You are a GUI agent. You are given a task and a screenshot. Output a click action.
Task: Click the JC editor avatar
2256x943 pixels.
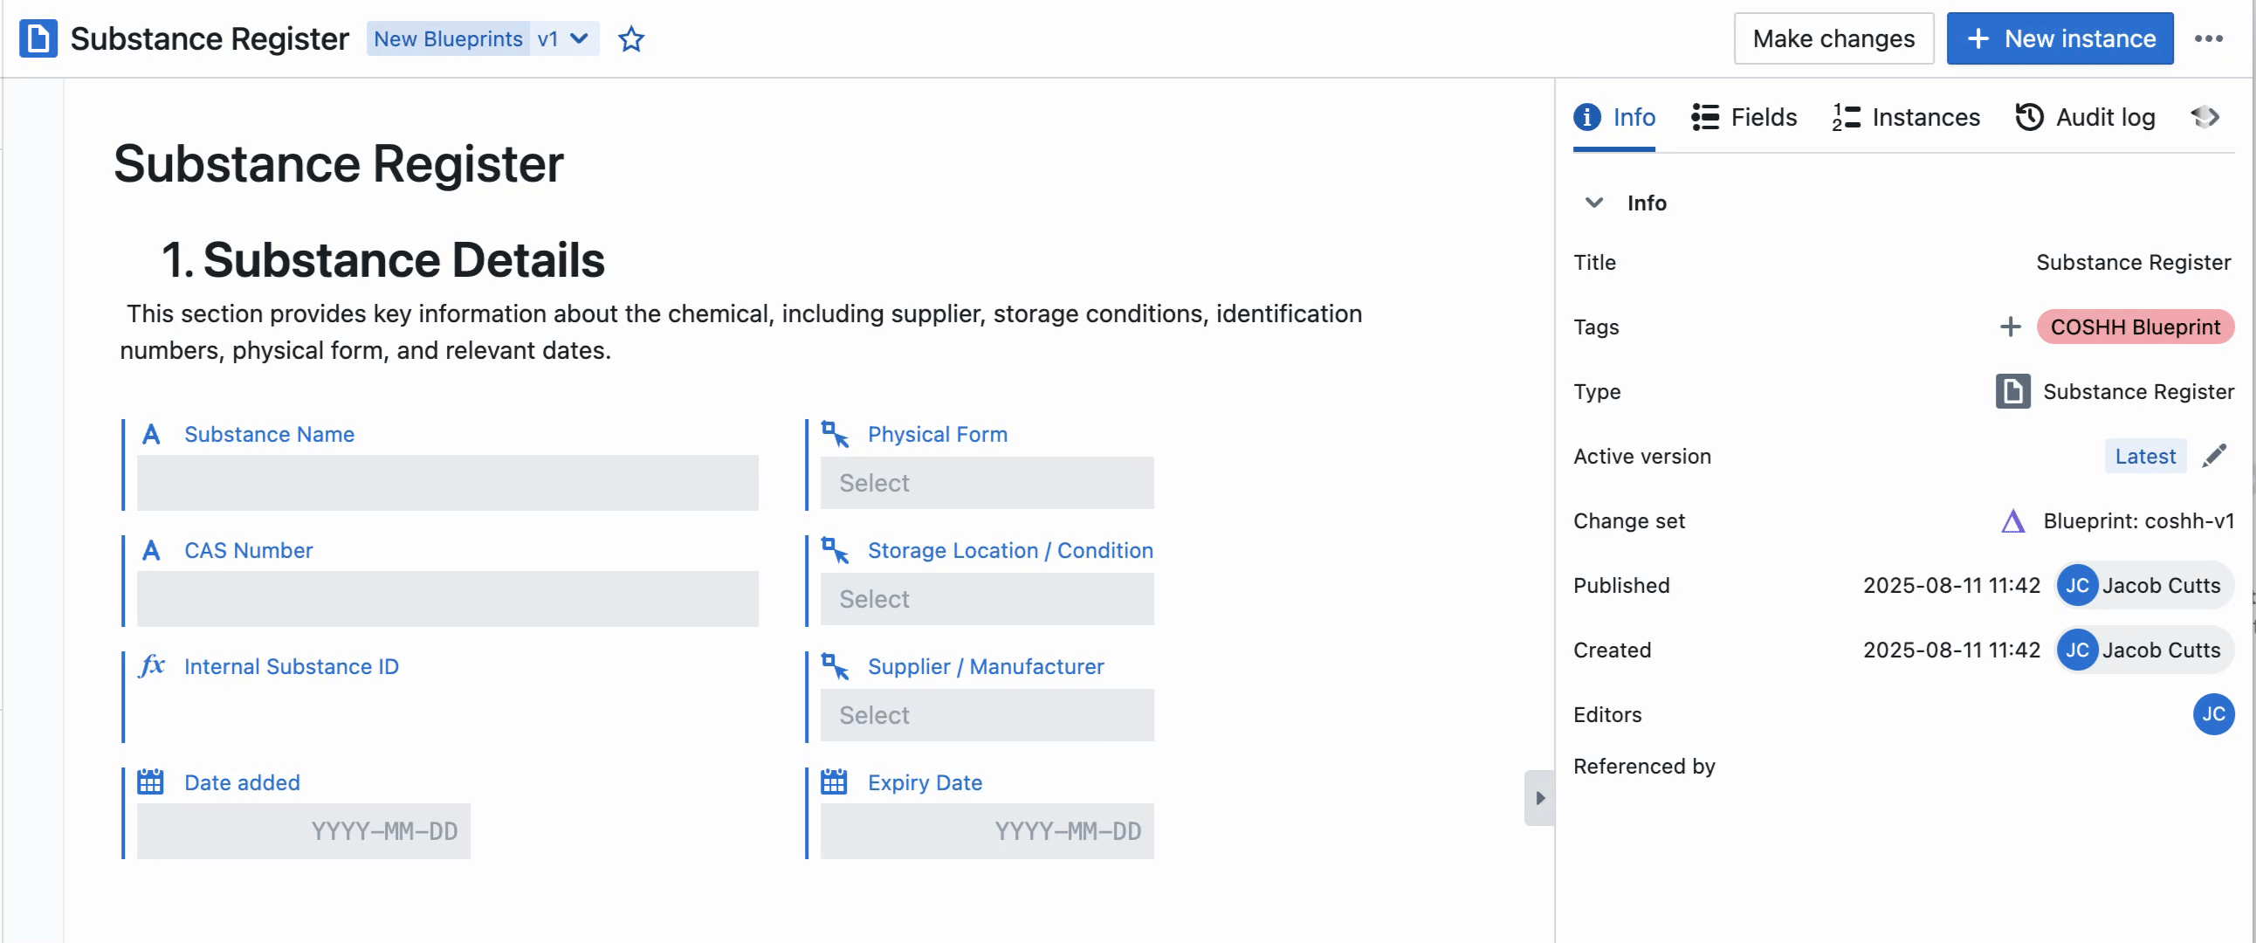(x=2212, y=713)
